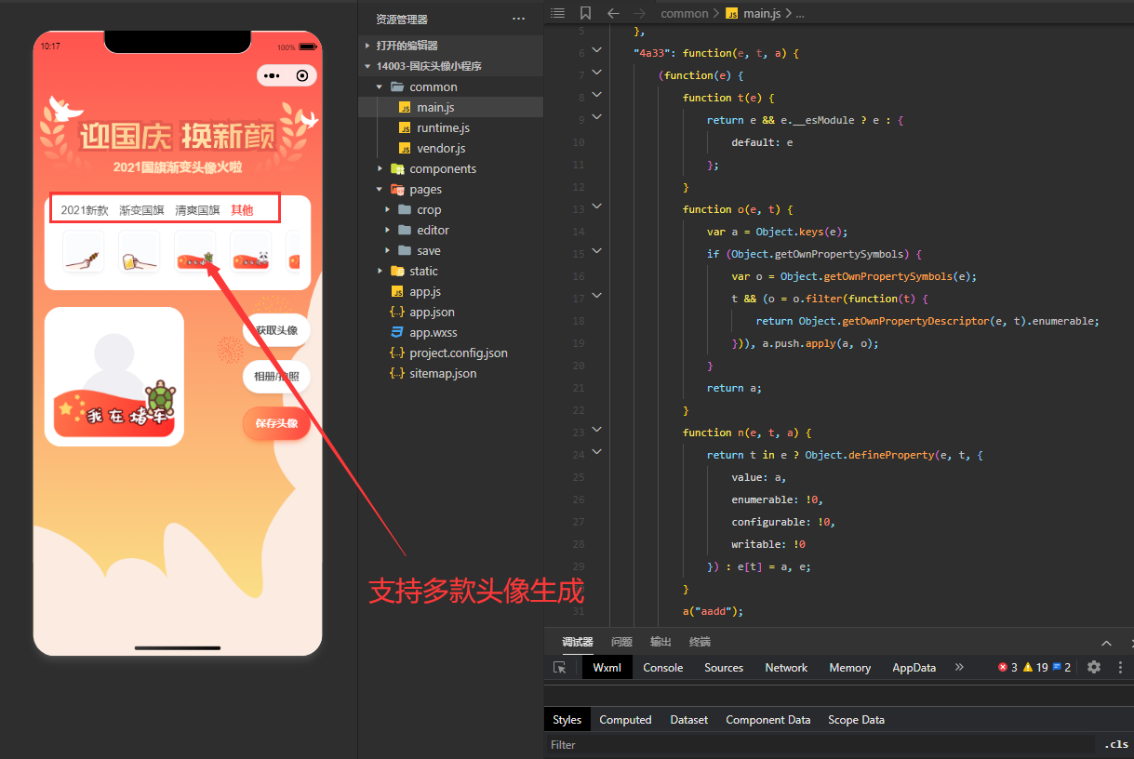The image size is (1134, 759).
Task: Switch to 渐变国旗 category tab
Action: [x=141, y=210]
